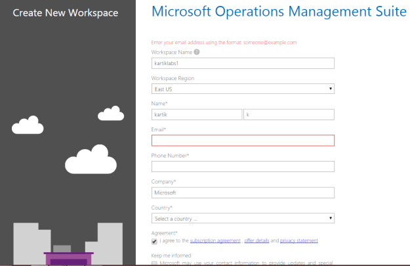This screenshot has height=266, width=410.
Task: Click the Email* label
Action: coord(159,129)
